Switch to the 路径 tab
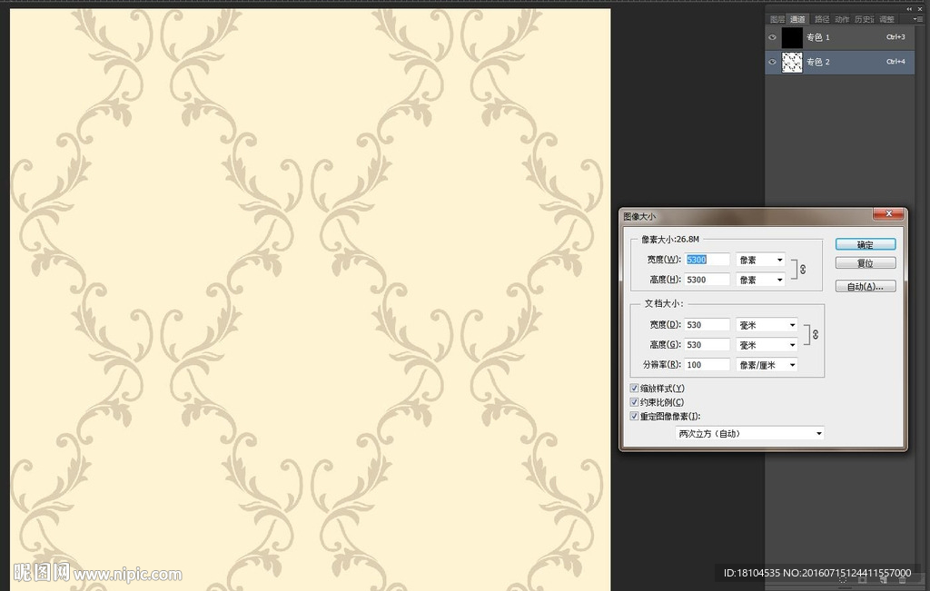930x591 pixels. [821, 19]
